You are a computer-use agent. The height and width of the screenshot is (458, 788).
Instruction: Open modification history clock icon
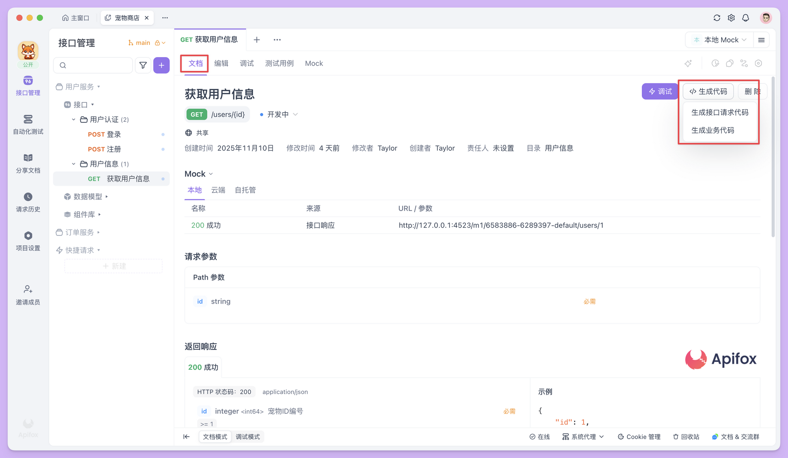point(715,63)
